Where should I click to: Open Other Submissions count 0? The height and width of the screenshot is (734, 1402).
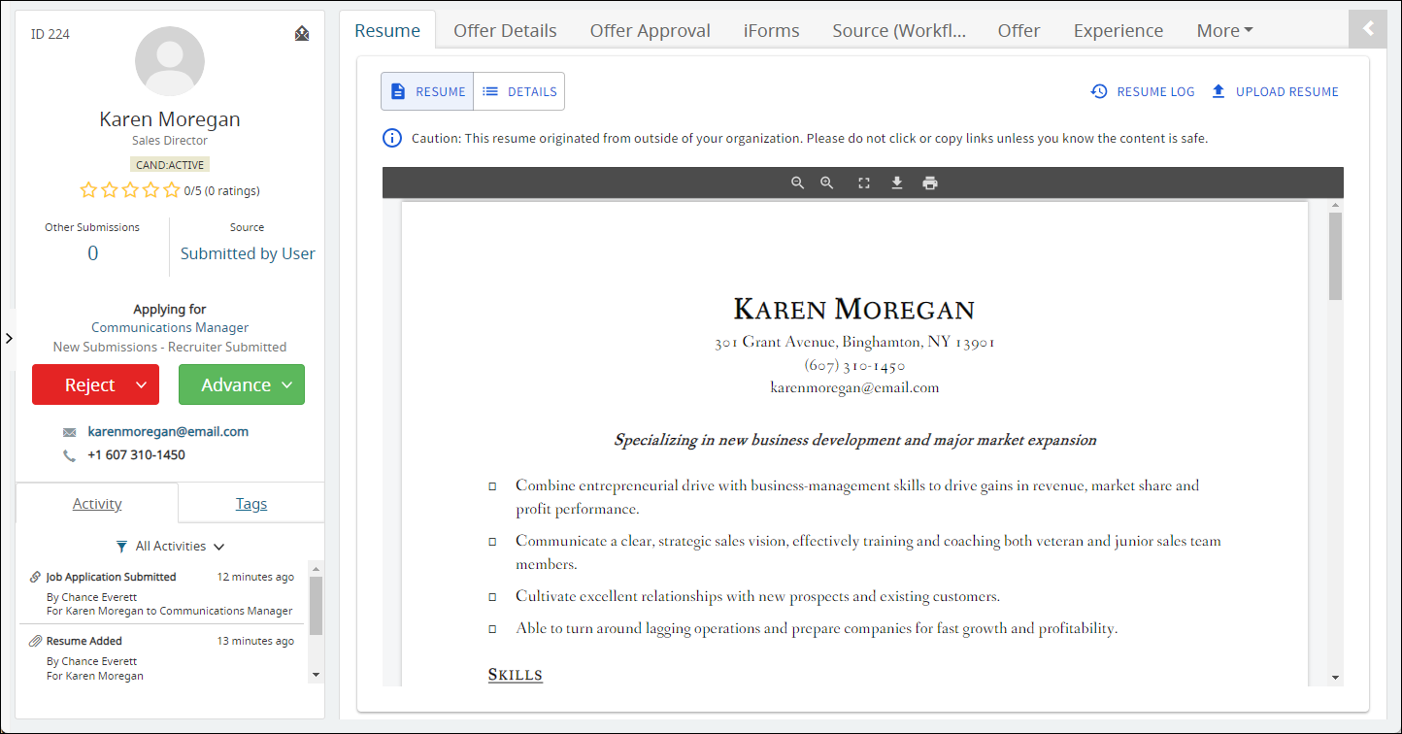[92, 253]
